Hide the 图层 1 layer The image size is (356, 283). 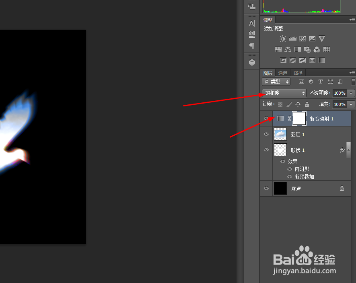266,134
